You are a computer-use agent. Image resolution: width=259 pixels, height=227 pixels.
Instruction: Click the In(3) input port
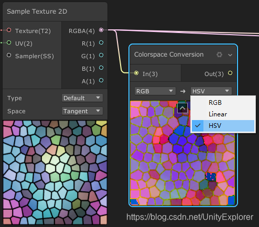136,73
